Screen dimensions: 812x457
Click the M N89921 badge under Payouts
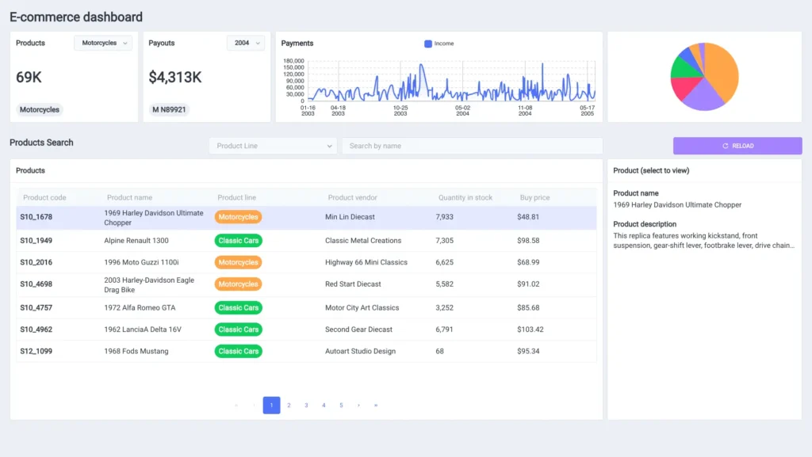pyautogui.click(x=169, y=110)
